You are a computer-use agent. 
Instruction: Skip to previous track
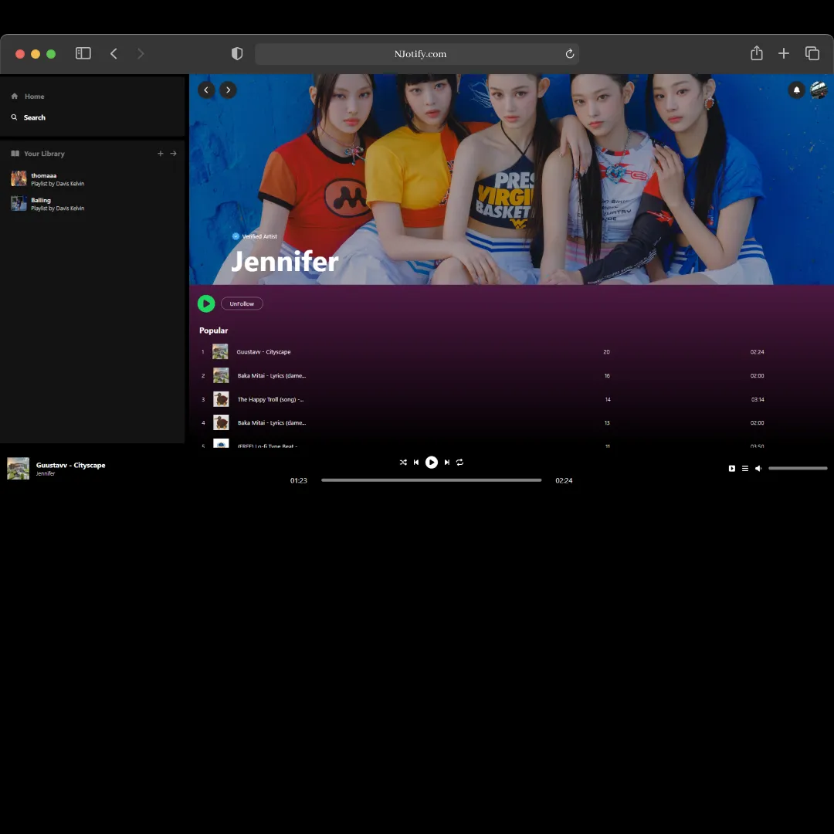[416, 463]
